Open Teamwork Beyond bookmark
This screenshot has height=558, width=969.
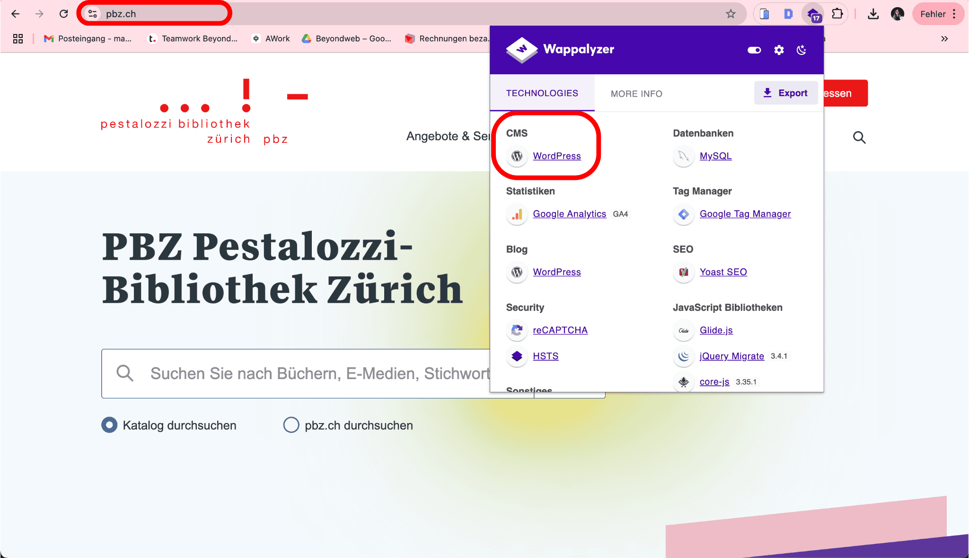(x=193, y=38)
